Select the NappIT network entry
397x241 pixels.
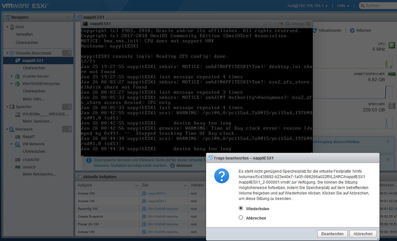point(29,137)
